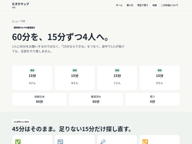
Task: Click the たすけマップ site logo
Action: (21, 4)
